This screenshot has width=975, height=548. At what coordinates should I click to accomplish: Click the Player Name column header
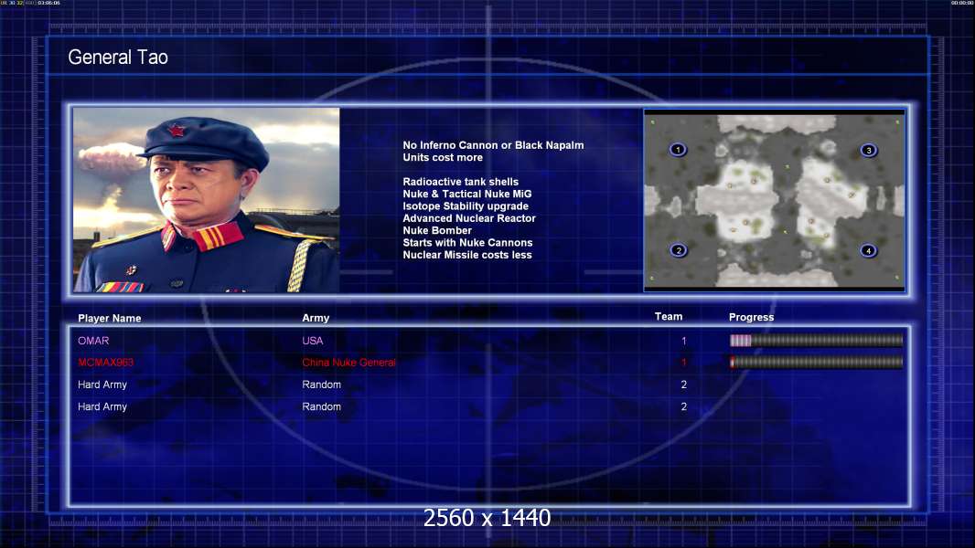click(110, 319)
